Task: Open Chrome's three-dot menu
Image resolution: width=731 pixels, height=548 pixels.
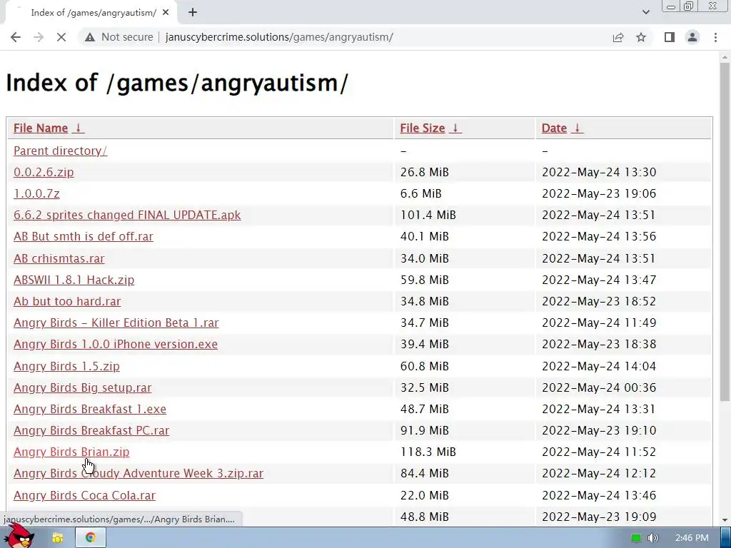Action: click(715, 37)
